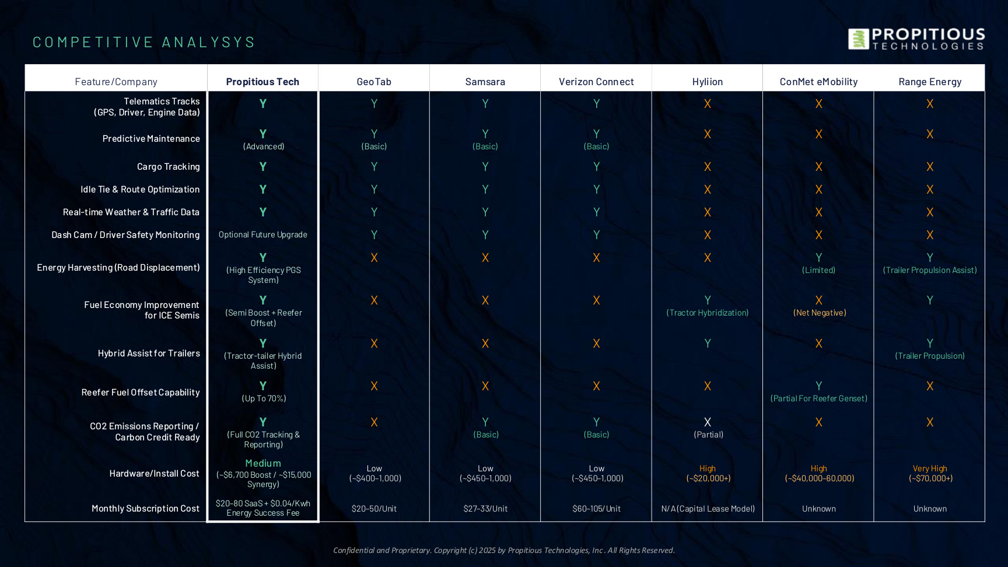The height and width of the screenshot is (567, 1008).
Task: Select the 'Monthly Subscription Cost' row label
Action: (x=145, y=509)
